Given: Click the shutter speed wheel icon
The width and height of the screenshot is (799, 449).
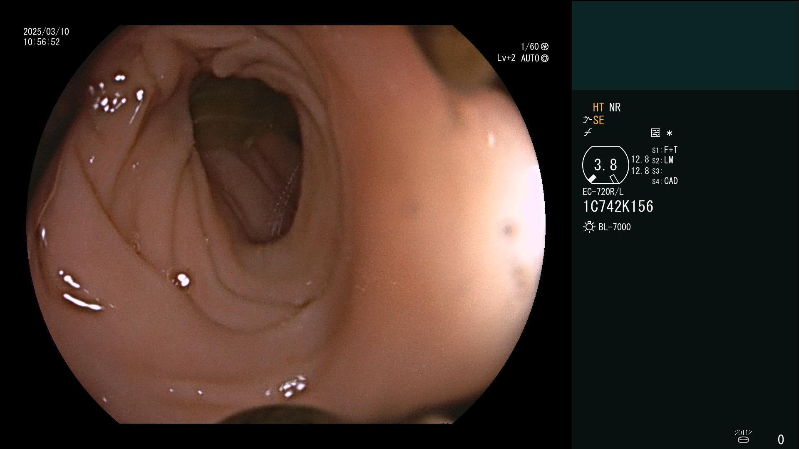Looking at the screenshot, I should point(545,47).
